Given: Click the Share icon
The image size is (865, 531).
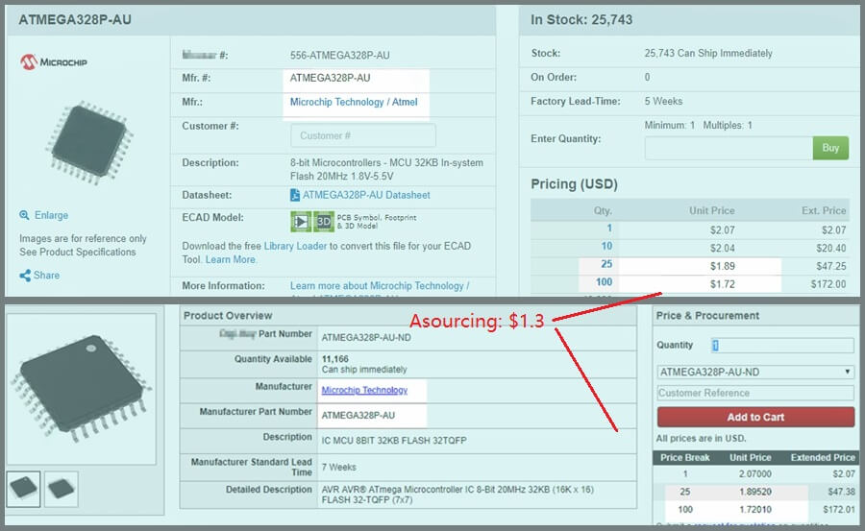Looking at the screenshot, I should click(25, 276).
